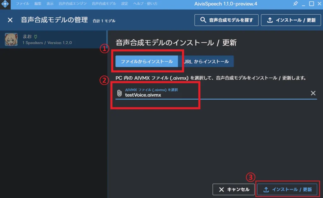Click the paperclip file attachment icon
Screen dimensions: 323x198
[119, 93]
